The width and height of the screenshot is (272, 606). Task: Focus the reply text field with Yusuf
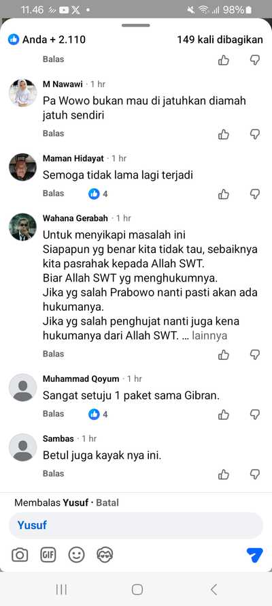[x=135, y=526]
